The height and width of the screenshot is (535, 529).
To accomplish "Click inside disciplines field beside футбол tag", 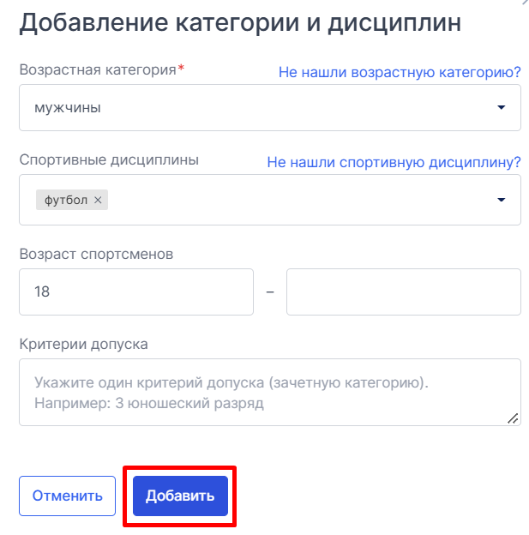I will [300, 200].
